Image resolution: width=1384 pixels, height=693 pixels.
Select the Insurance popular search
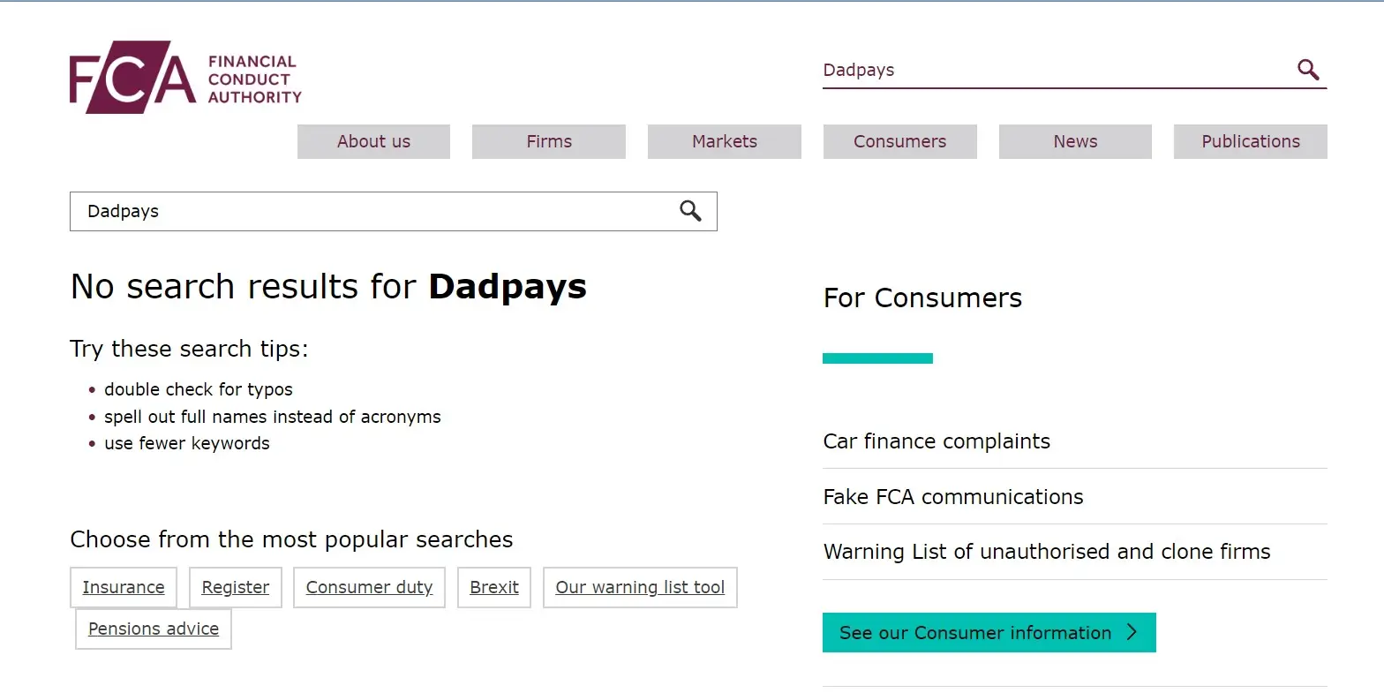124,587
